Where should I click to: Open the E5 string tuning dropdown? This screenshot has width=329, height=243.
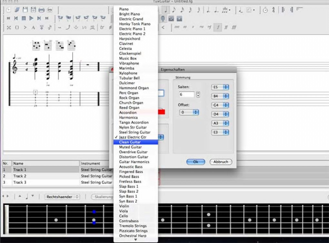coord(220,87)
